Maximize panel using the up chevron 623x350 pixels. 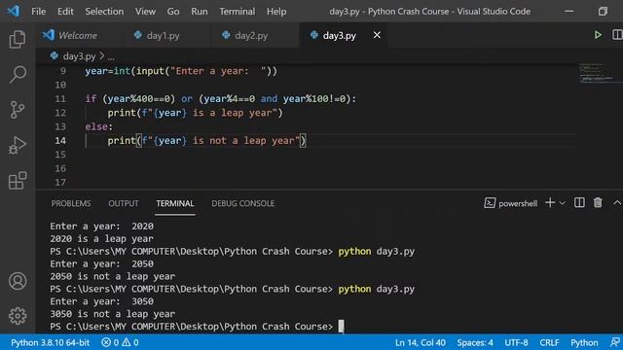(617, 203)
